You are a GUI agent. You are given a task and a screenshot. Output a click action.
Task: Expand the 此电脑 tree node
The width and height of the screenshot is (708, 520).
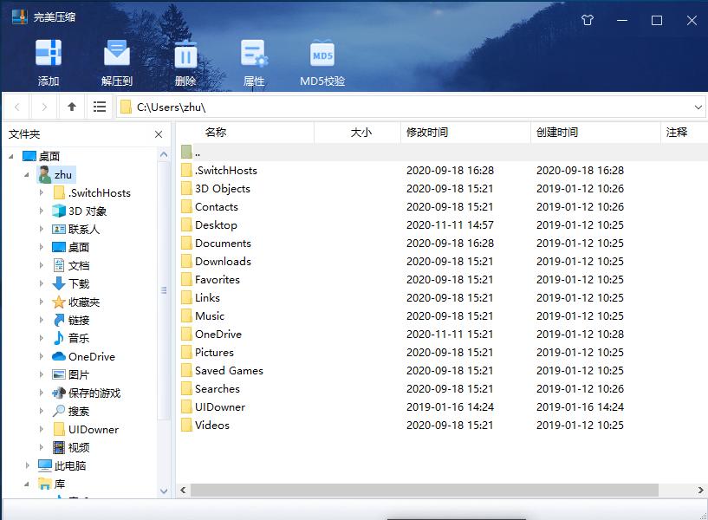click(28, 465)
